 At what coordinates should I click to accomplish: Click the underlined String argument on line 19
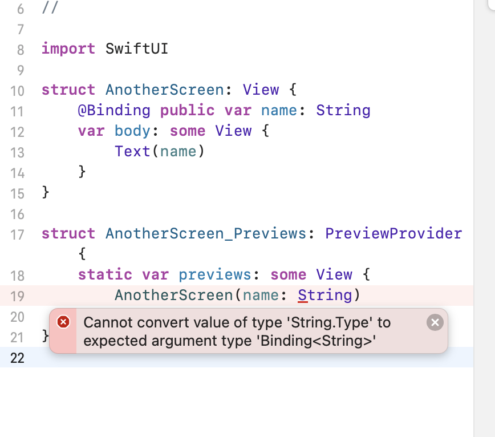click(324, 295)
